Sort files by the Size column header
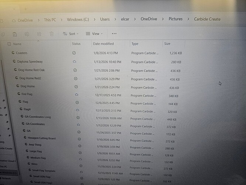246x185 pixels. tap(167, 44)
